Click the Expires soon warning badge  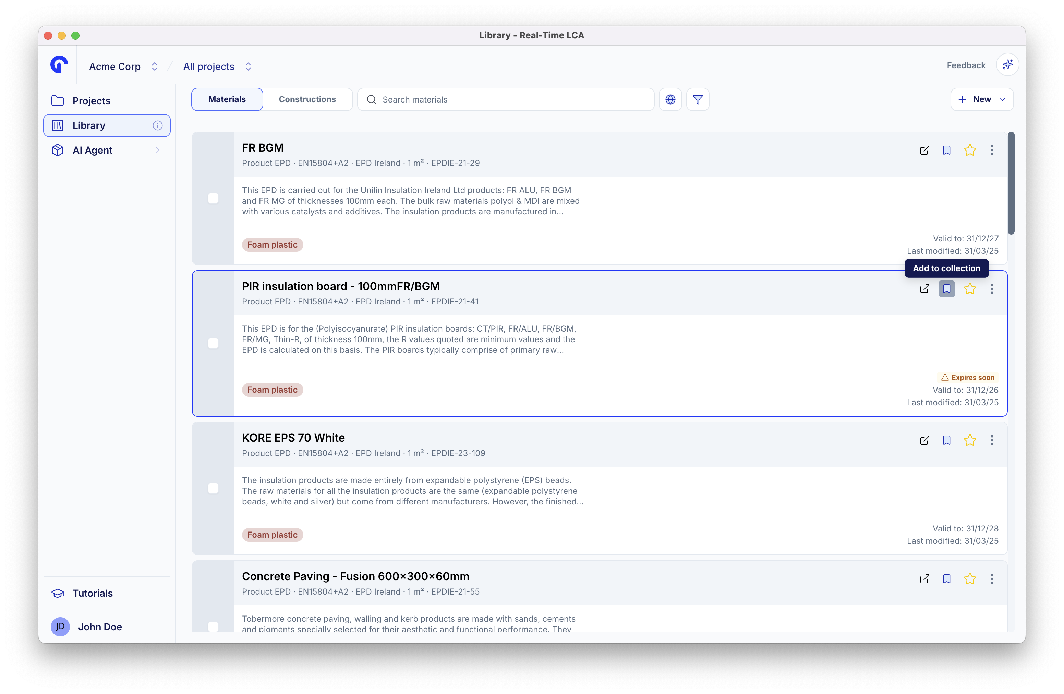click(x=967, y=378)
